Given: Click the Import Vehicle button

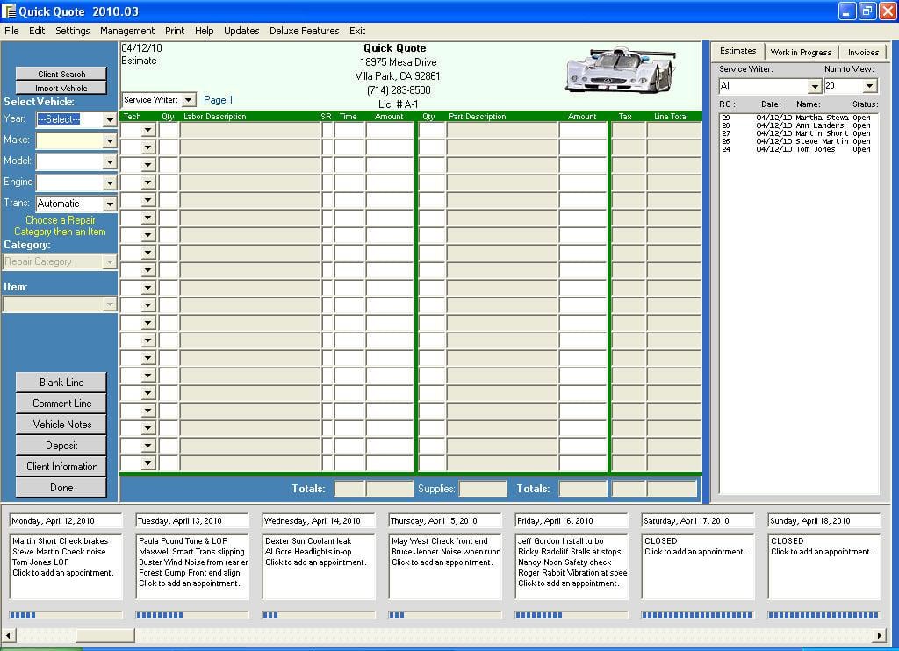Looking at the screenshot, I should (61, 88).
